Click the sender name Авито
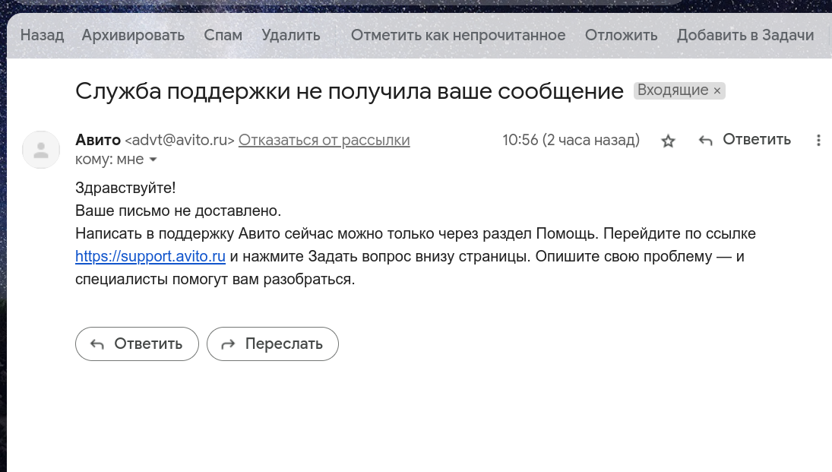This screenshot has height=472, width=832. [98, 140]
